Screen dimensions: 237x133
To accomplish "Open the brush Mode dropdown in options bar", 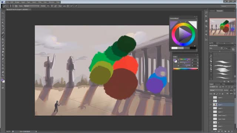I will tap(31, 6).
